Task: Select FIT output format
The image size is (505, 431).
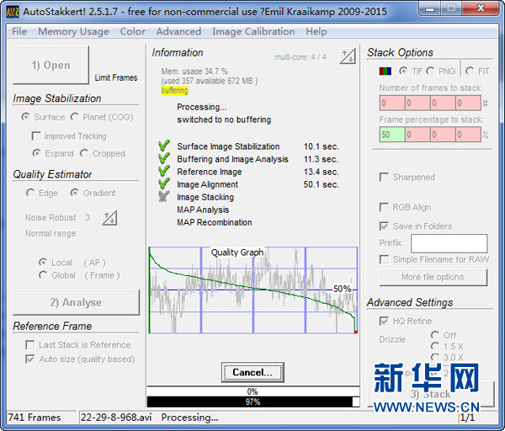Action: click(470, 71)
